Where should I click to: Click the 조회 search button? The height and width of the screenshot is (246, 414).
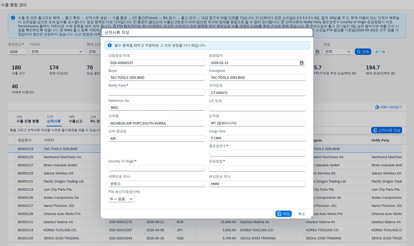tap(363, 52)
